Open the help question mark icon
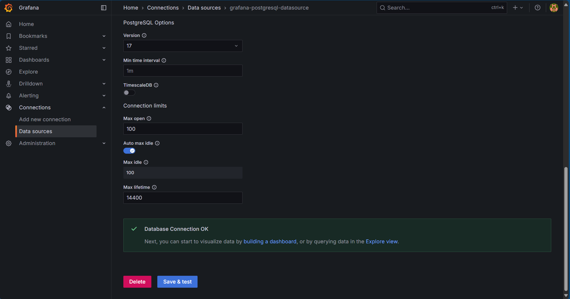Viewport: 570px width, 299px height. tap(538, 8)
